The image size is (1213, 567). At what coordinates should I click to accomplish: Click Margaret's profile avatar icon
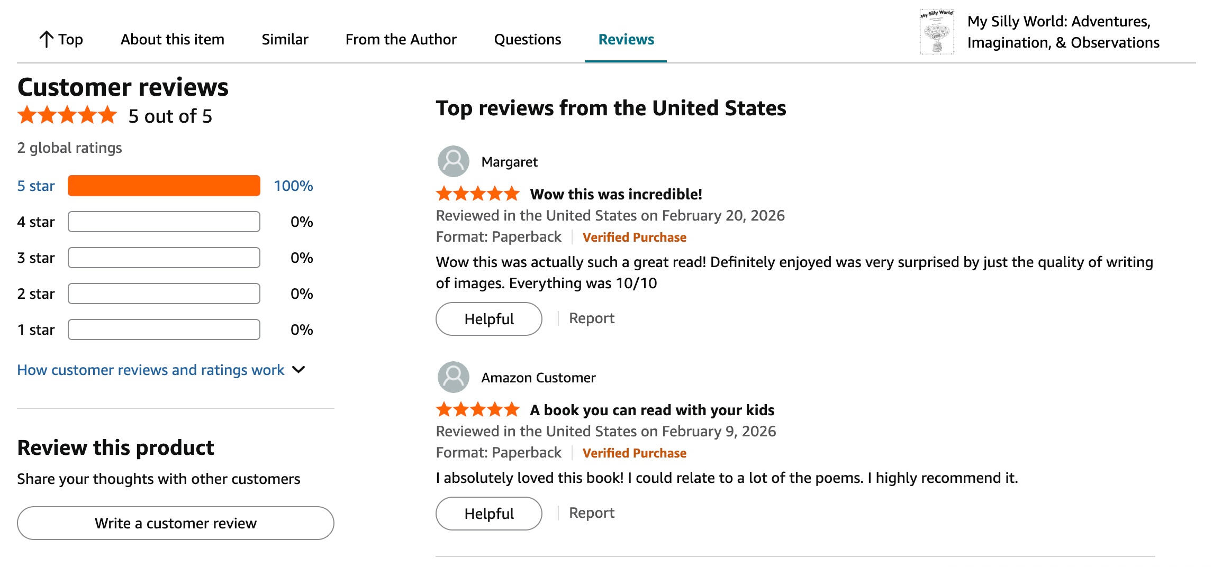click(453, 161)
